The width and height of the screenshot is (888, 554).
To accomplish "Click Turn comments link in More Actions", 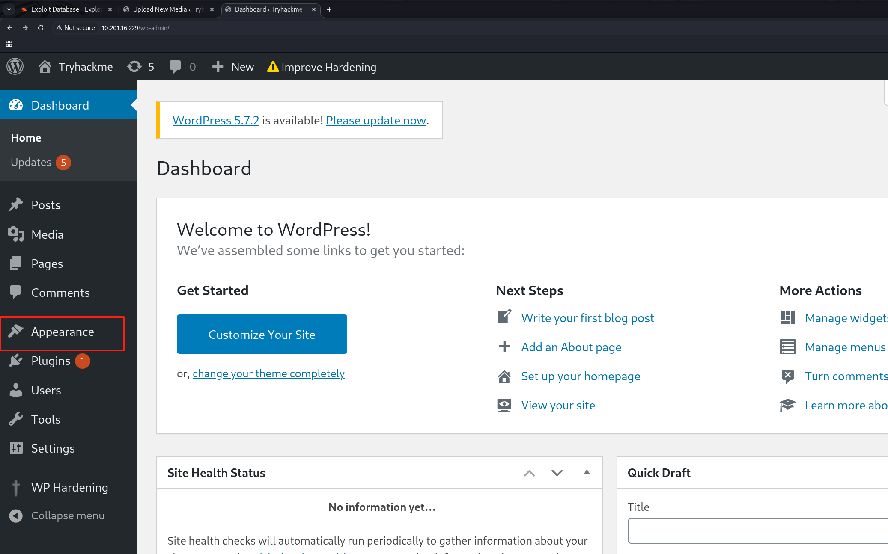I will [x=846, y=376].
